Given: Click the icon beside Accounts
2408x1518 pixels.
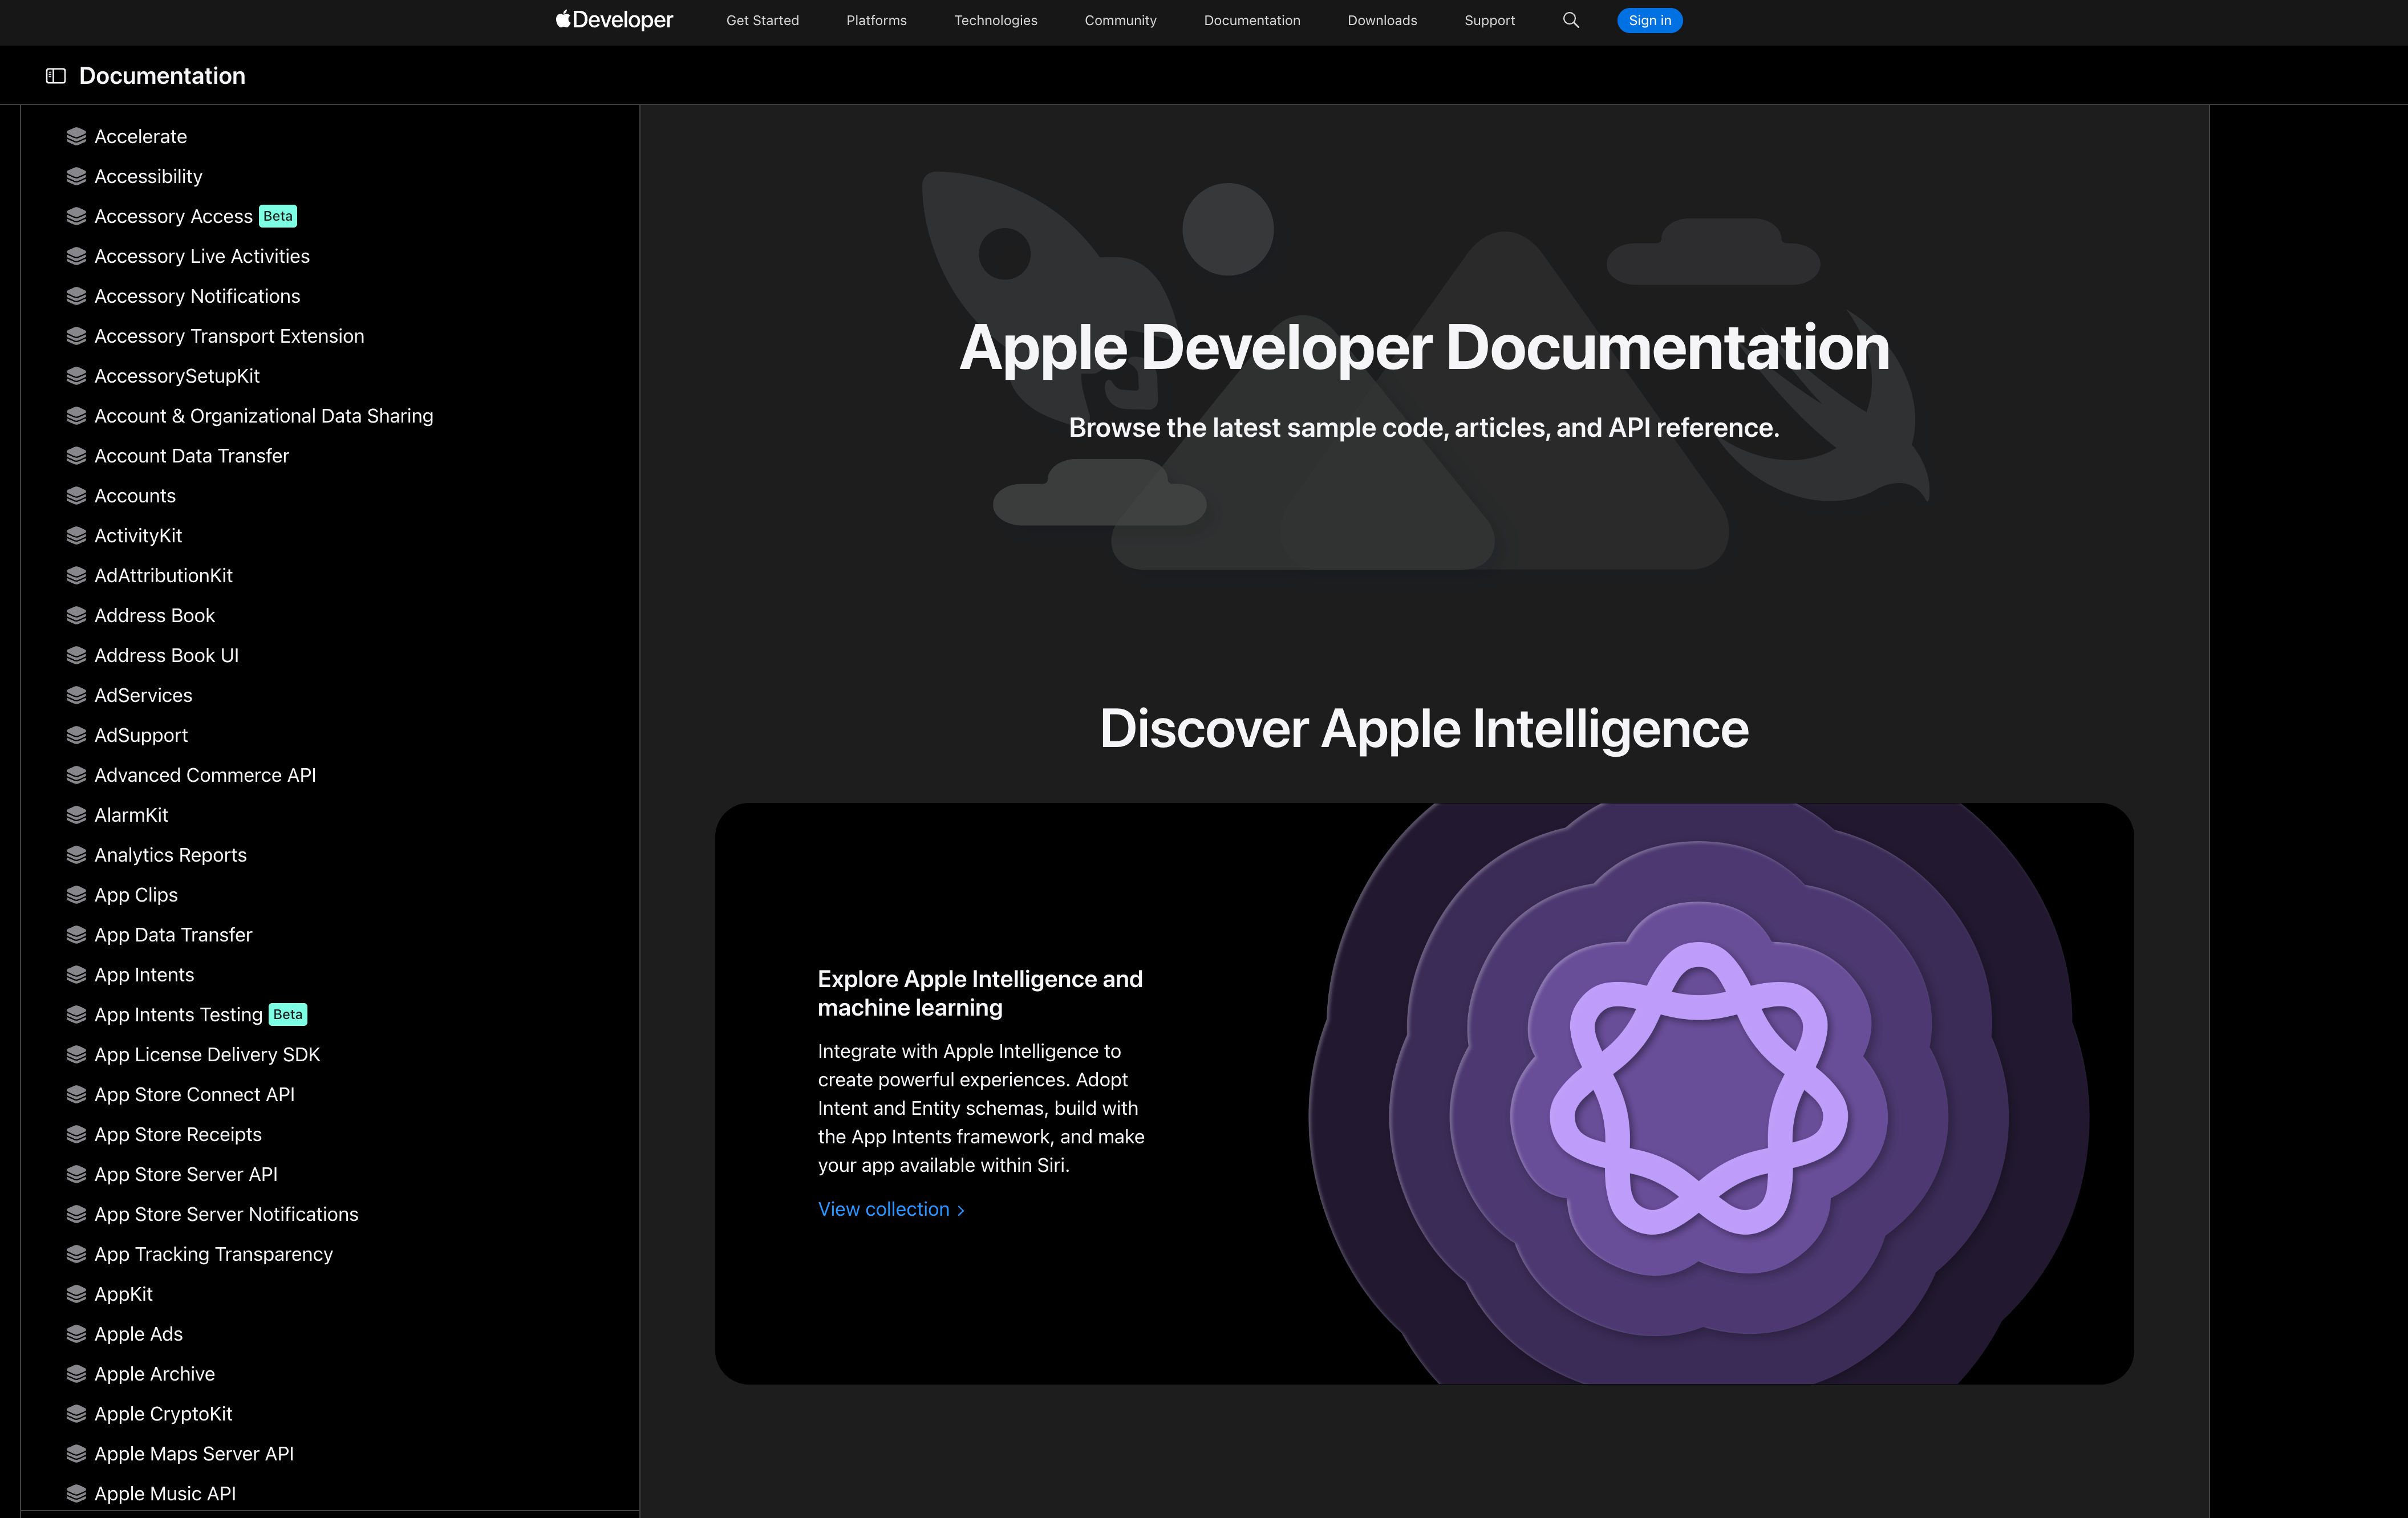Looking at the screenshot, I should click(x=76, y=496).
